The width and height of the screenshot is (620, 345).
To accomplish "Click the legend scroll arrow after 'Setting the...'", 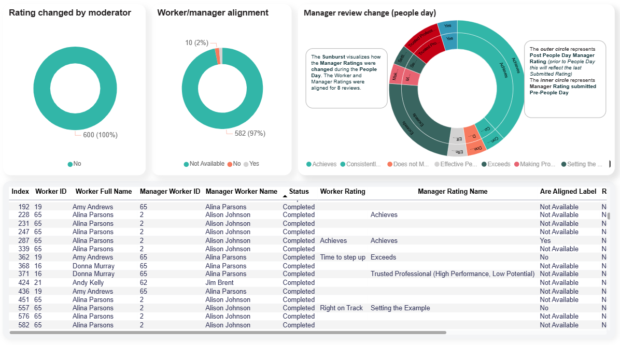I will (x=610, y=164).
